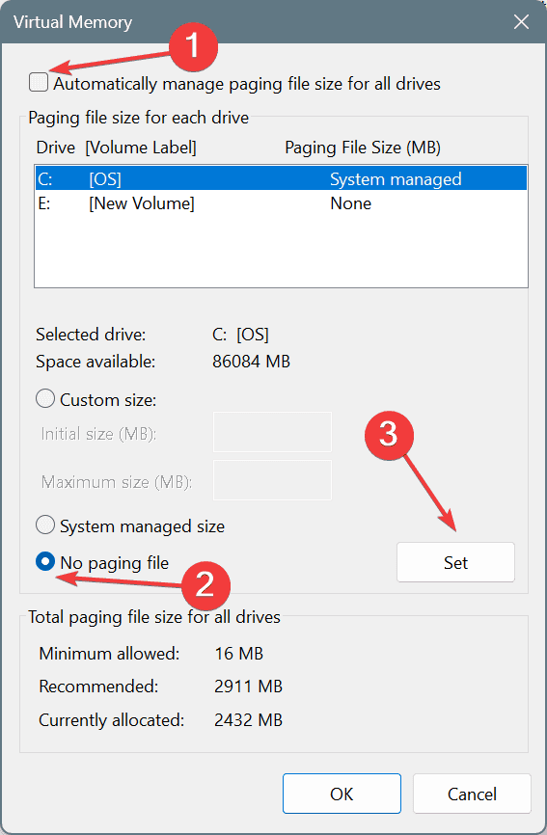Click the Maximum size (MB) field
The height and width of the screenshot is (835, 547).
pyautogui.click(x=272, y=480)
